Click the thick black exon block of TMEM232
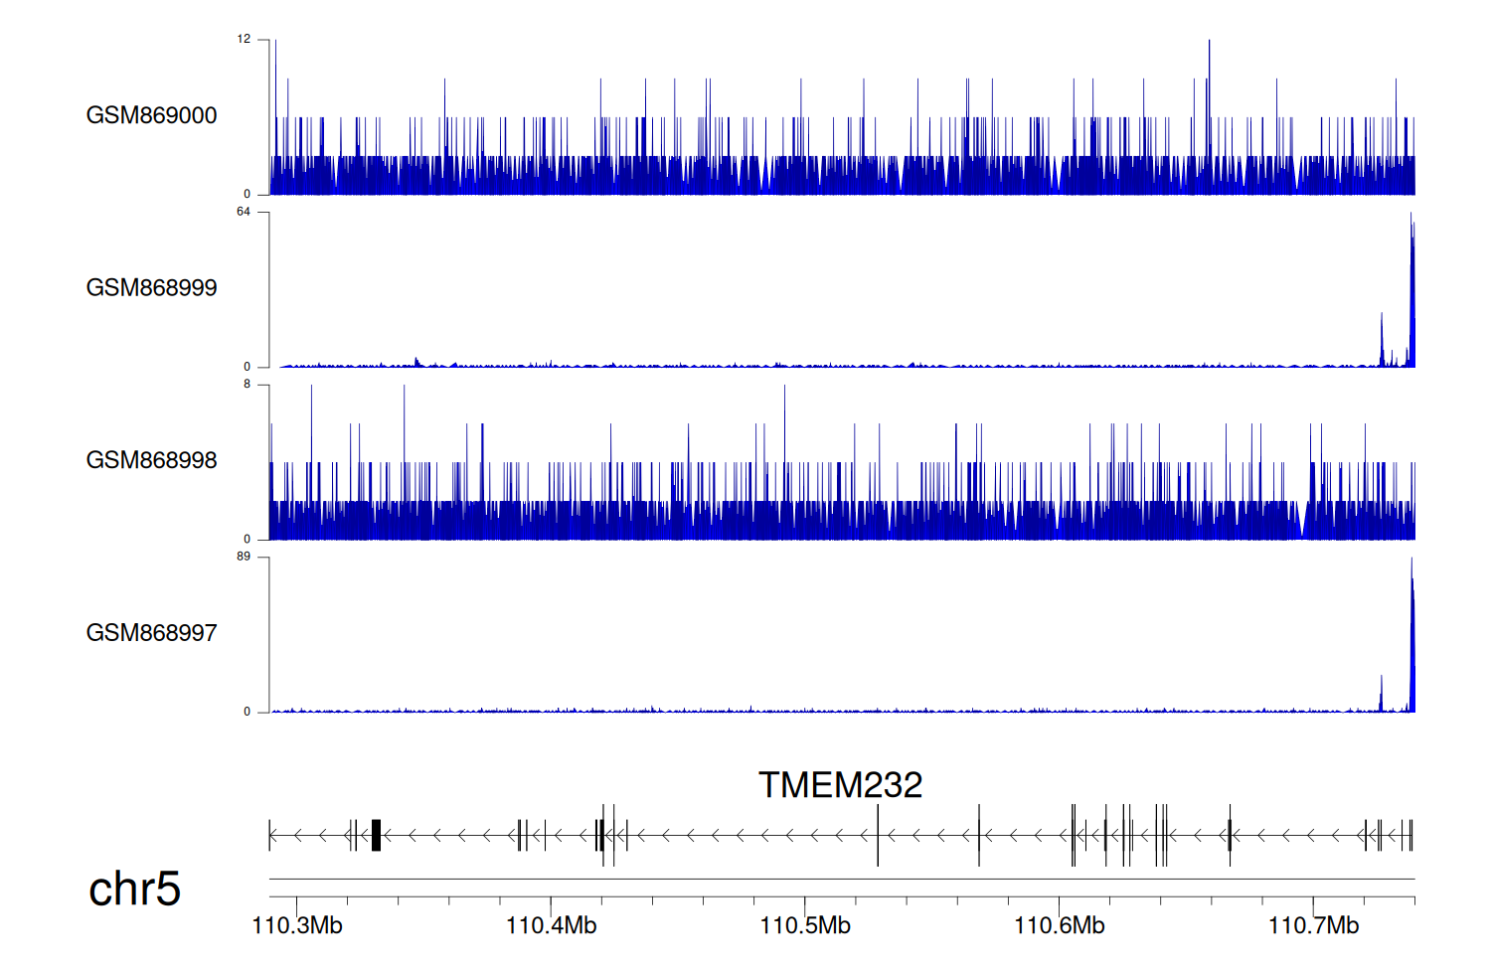 [376, 835]
